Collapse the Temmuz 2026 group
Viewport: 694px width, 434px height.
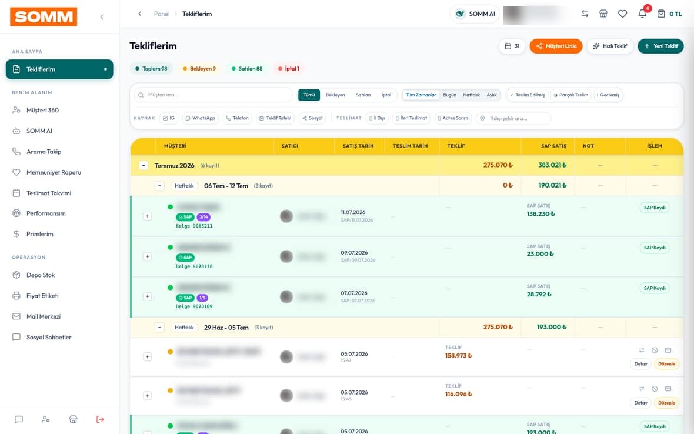[x=144, y=165]
